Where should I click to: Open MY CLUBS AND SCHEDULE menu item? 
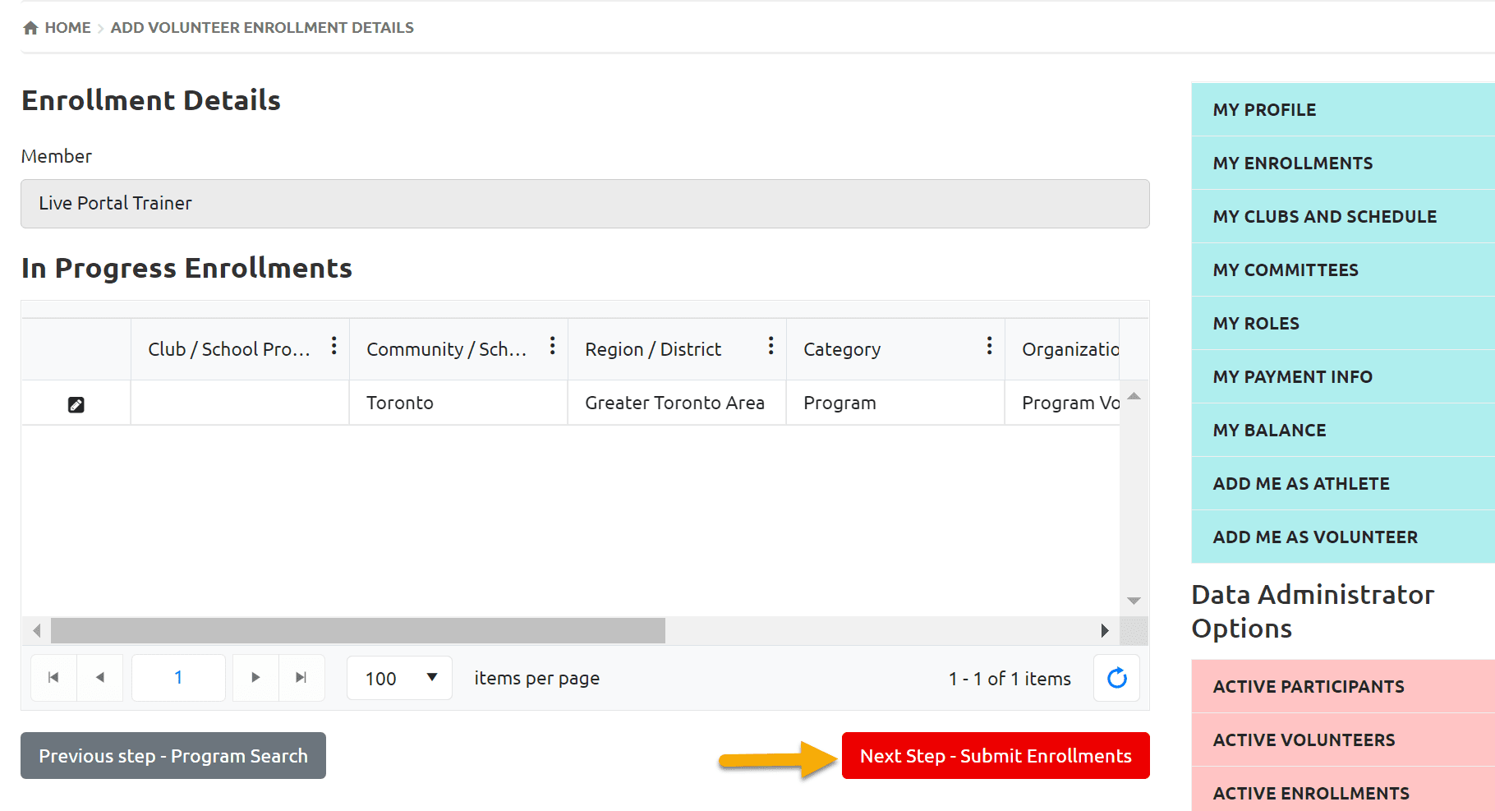pyautogui.click(x=1343, y=216)
